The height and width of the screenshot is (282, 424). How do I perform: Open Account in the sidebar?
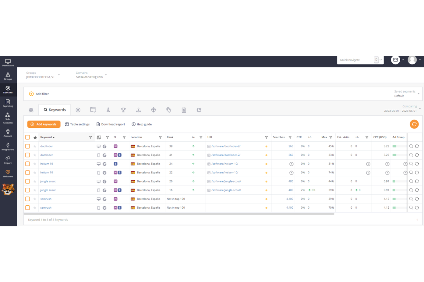tap(8, 133)
